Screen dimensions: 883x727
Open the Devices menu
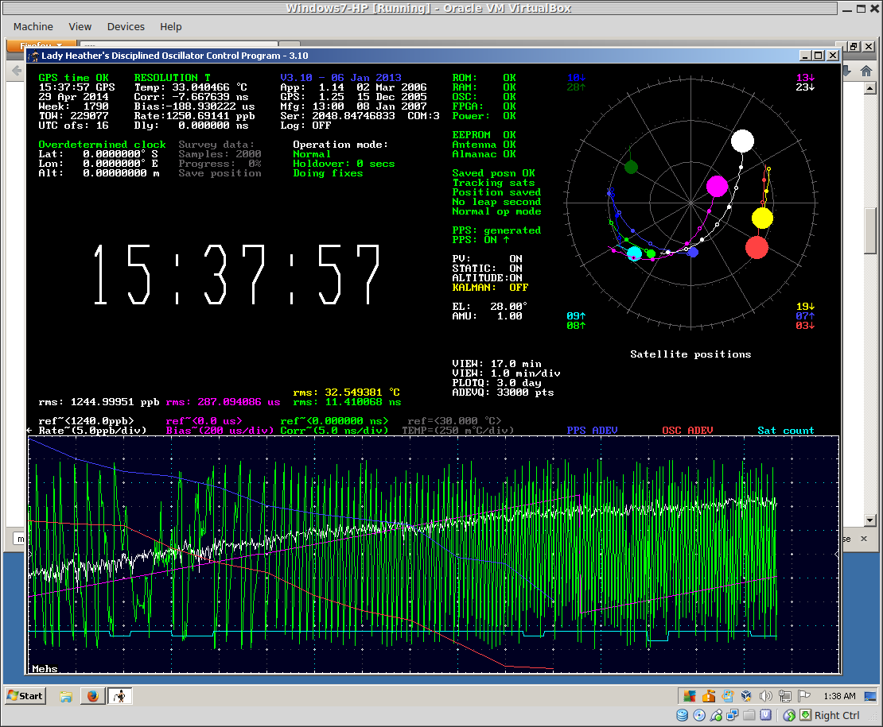[126, 26]
